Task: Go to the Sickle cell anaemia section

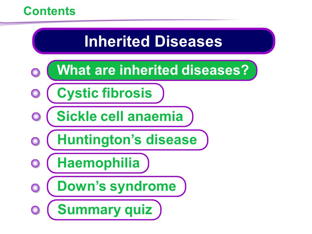Action: coord(120,117)
